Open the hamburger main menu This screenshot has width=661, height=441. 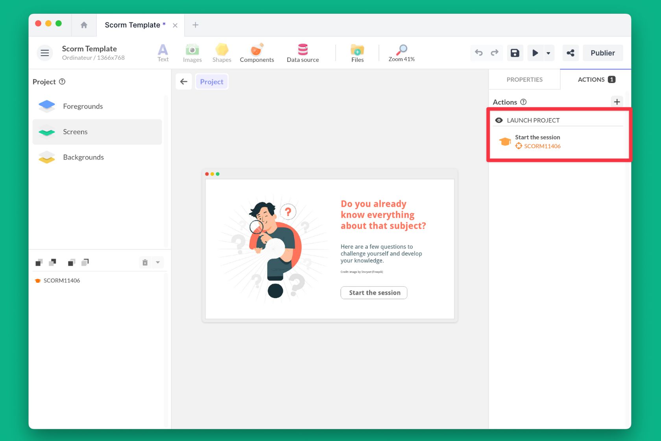coord(45,53)
